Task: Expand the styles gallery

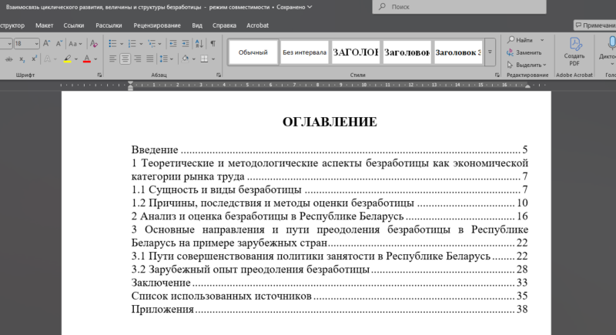Action: 490,52
